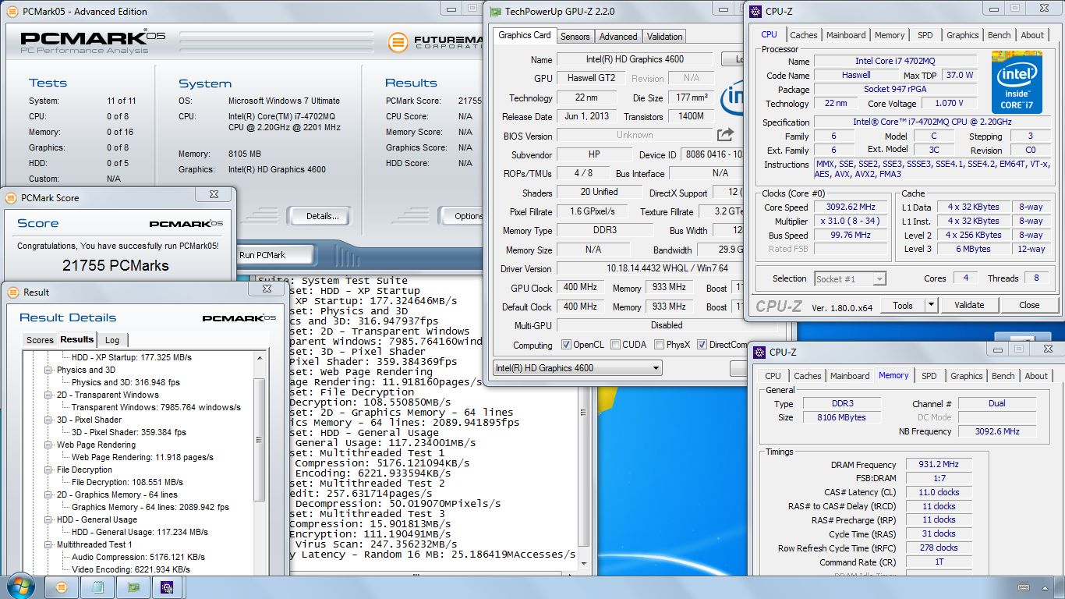Open the Mainboard tab in upper CPU-Z
1065x599 pixels.
coord(846,35)
